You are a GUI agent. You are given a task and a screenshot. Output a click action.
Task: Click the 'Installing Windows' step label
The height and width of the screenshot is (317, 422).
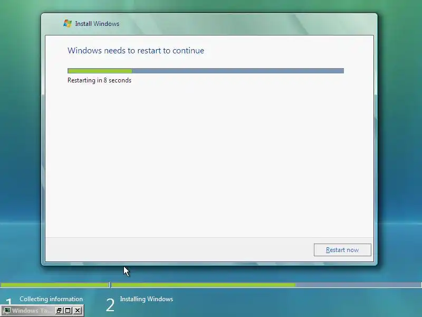tap(147, 299)
